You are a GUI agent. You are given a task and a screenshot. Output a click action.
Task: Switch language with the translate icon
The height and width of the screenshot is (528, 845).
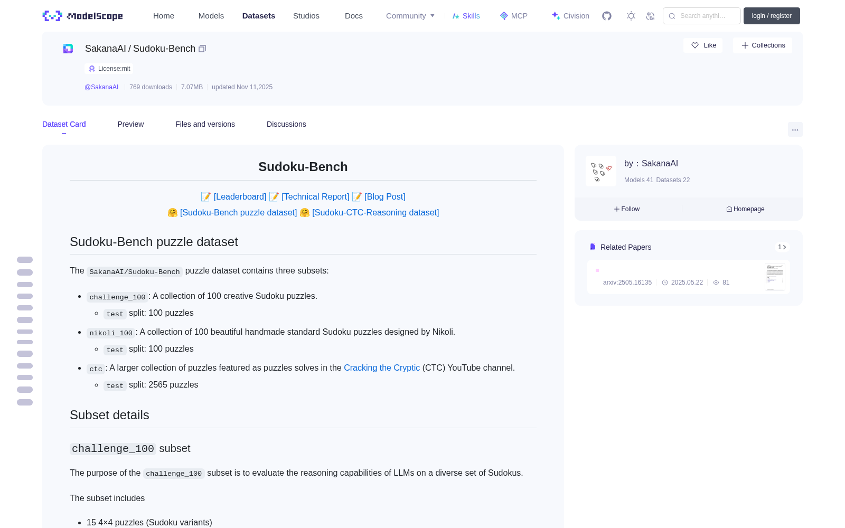click(650, 16)
